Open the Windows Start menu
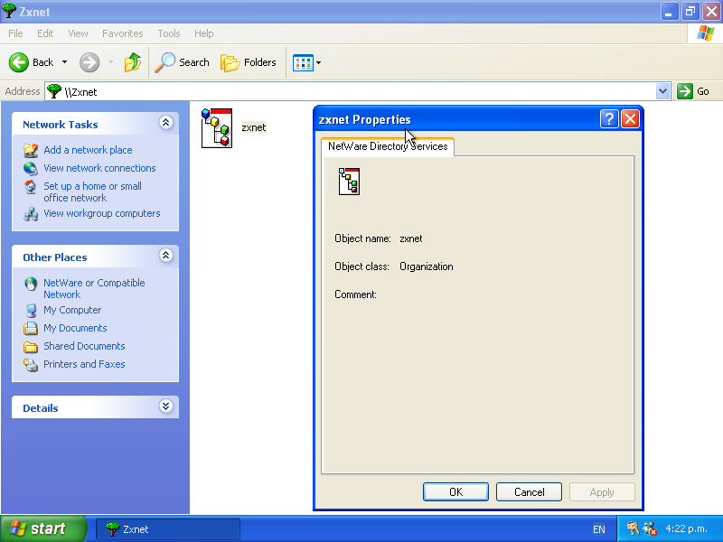The width and height of the screenshot is (723, 542). point(43,528)
